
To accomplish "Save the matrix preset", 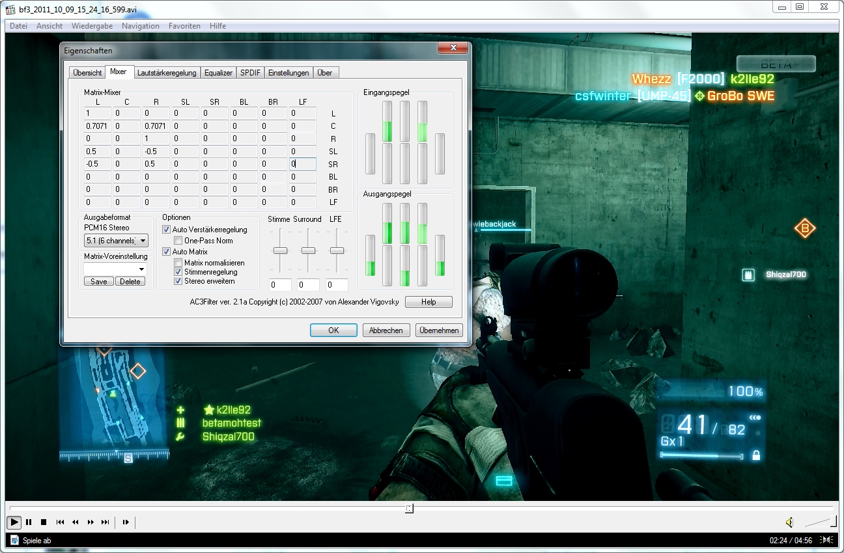I will click(x=99, y=281).
